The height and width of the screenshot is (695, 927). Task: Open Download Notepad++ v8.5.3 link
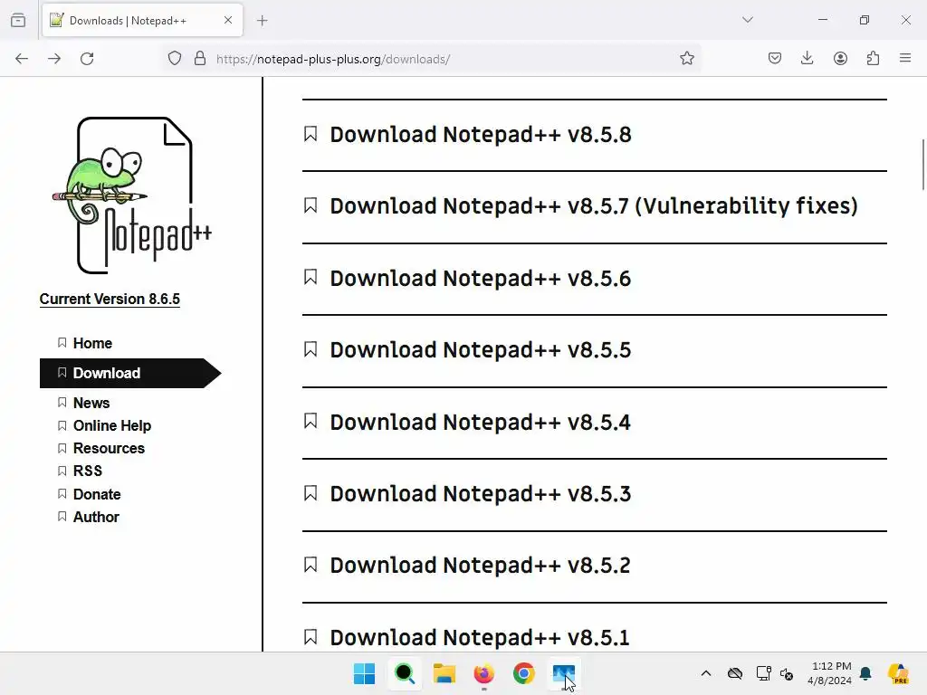pyautogui.click(x=480, y=493)
